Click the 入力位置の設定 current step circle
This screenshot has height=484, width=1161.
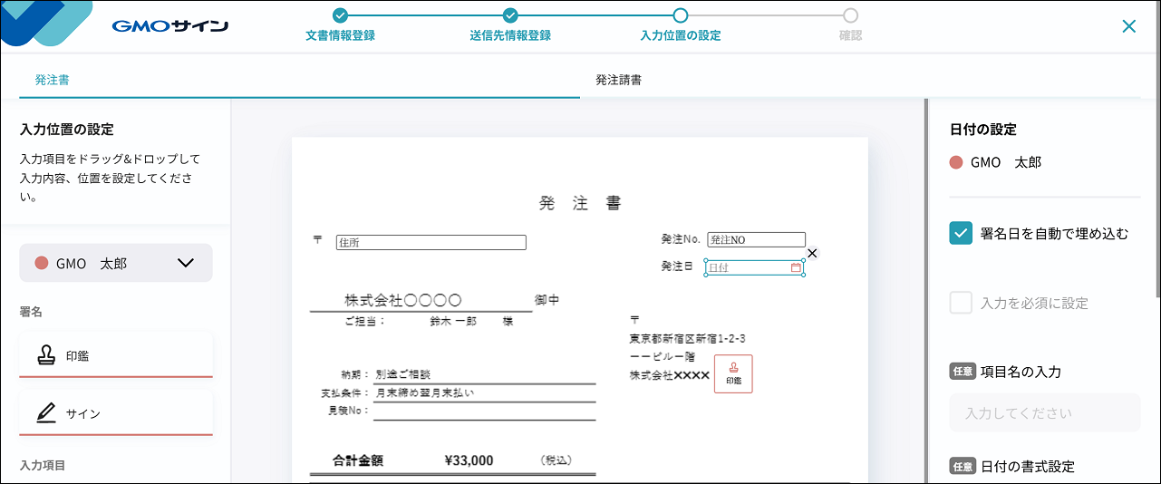[x=681, y=15]
